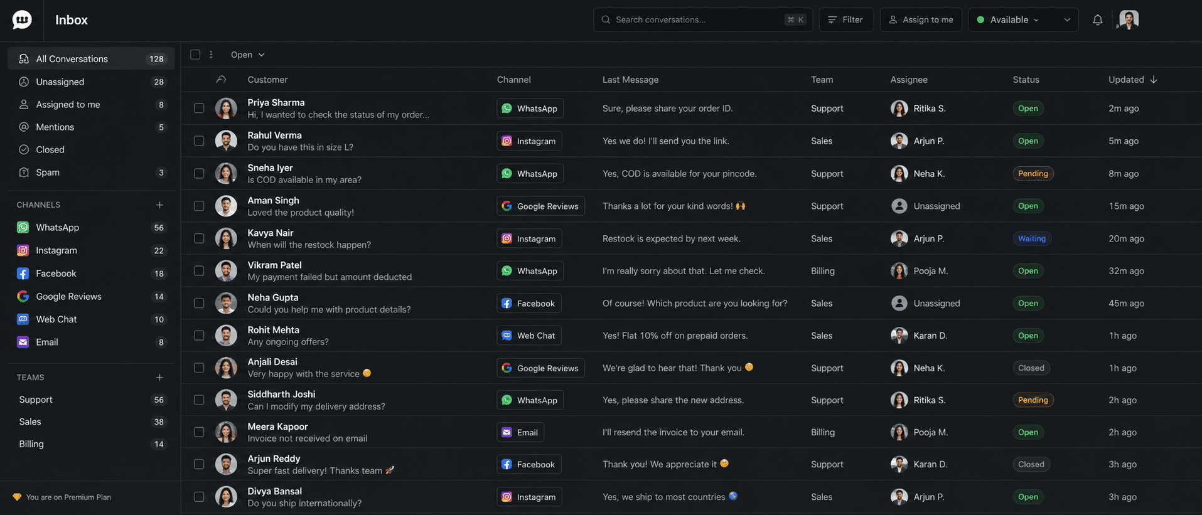Select Divya Bansal conversation checkbox
This screenshot has width=1202, height=515.
click(199, 497)
